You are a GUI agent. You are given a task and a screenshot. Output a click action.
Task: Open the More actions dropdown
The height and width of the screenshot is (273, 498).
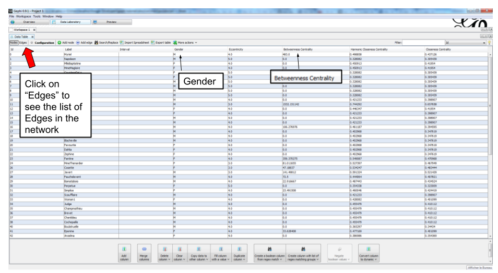[x=185, y=43]
